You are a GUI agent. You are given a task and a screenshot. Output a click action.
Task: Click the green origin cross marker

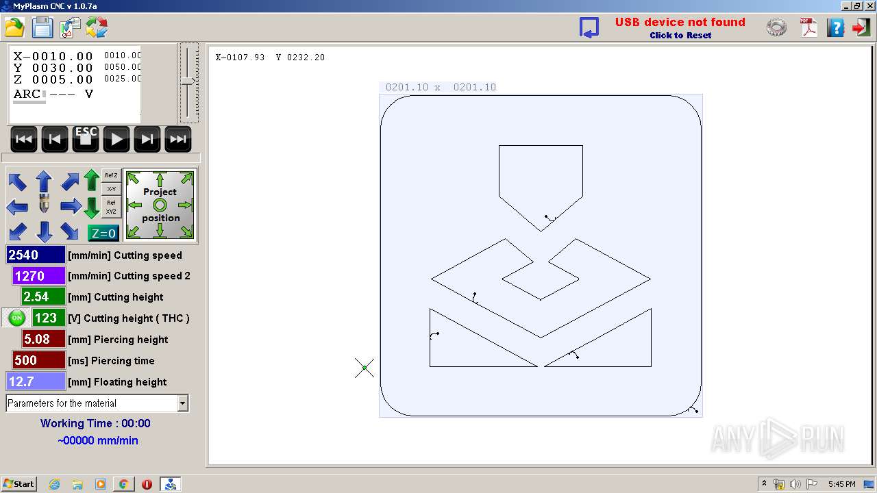[x=365, y=368]
